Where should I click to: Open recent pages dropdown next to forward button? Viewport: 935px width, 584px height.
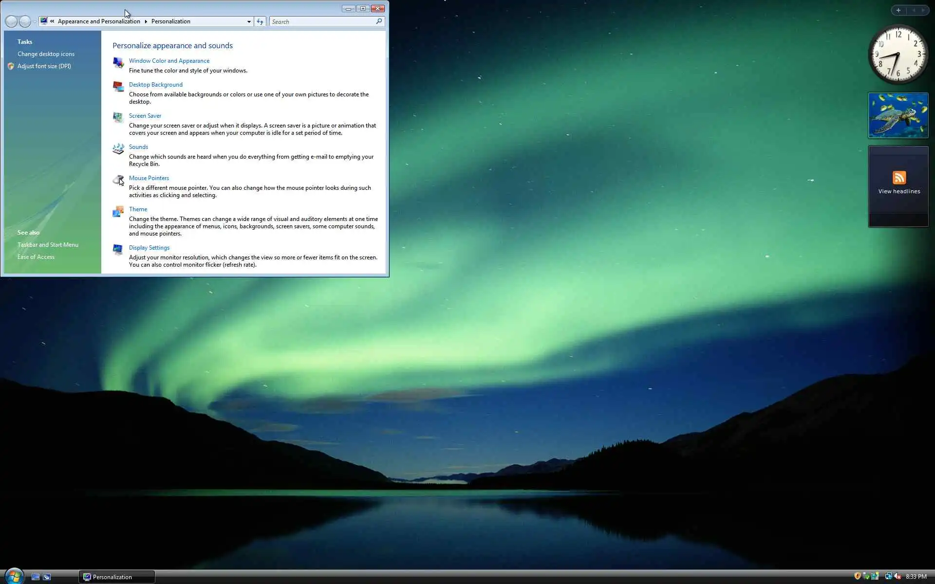coord(35,21)
